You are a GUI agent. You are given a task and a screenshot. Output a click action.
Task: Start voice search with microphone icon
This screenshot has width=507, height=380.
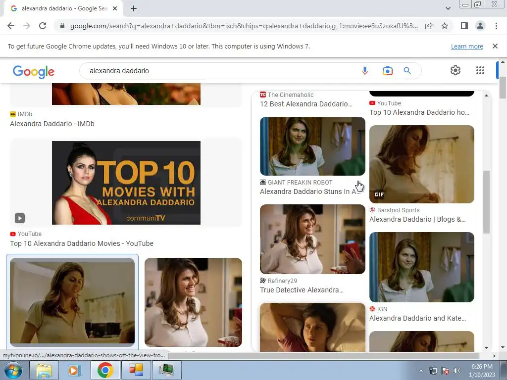click(x=365, y=71)
